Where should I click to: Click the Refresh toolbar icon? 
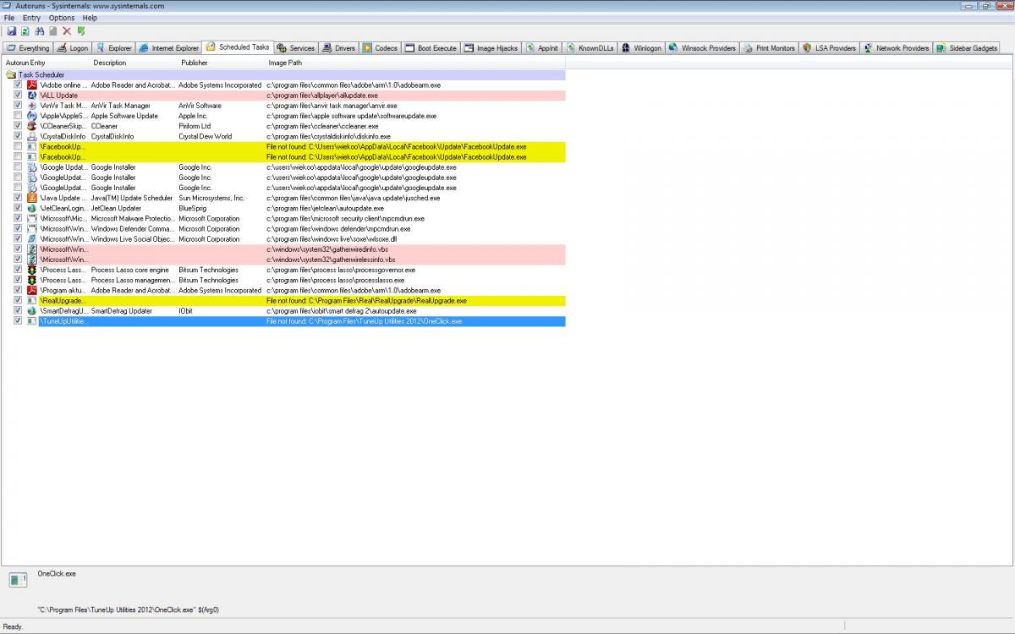pos(25,31)
